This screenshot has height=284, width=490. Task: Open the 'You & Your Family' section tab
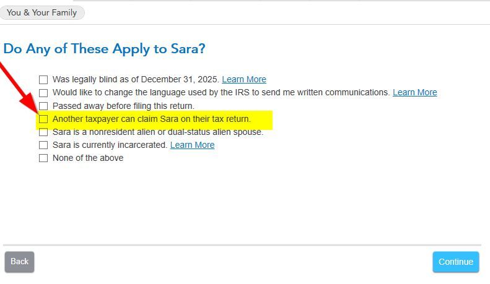pyautogui.click(x=42, y=12)
